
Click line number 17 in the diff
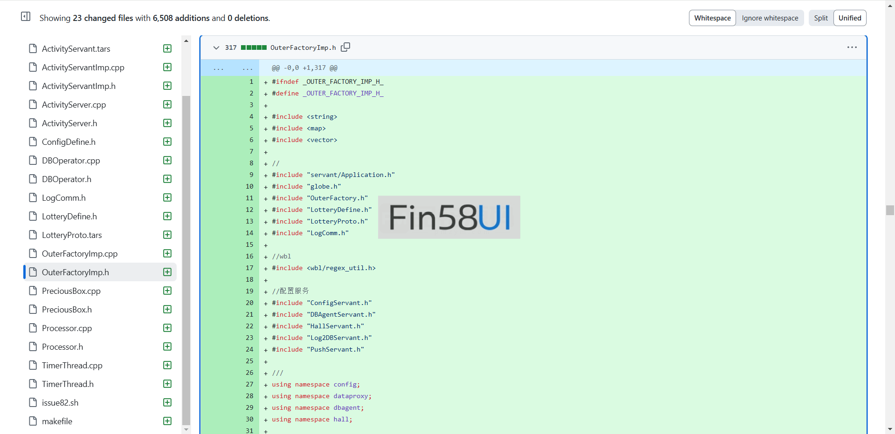[x=249, y=268]
